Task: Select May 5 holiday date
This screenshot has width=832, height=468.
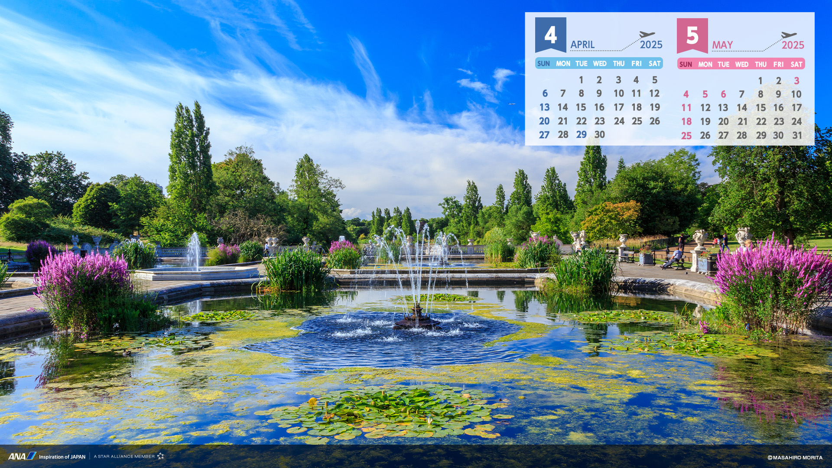Action: 705,94
